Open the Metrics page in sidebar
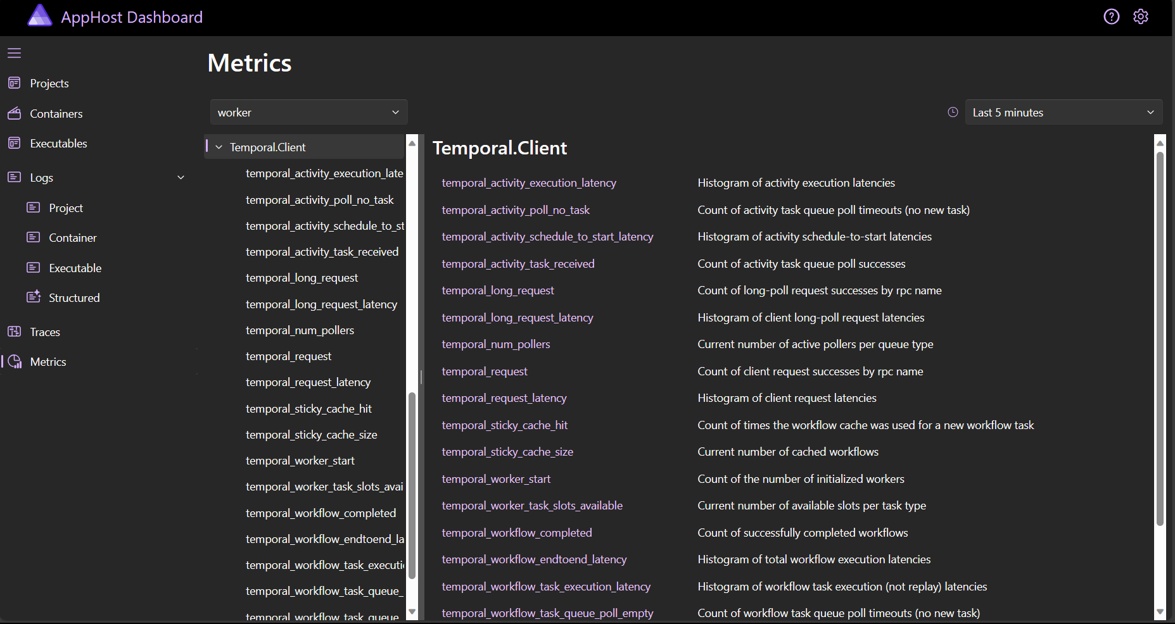1175x624 pixels. (x=48, y=362)
